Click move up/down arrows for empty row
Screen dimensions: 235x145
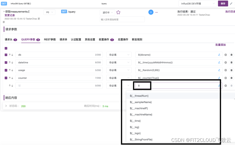(x=11, y=86)
